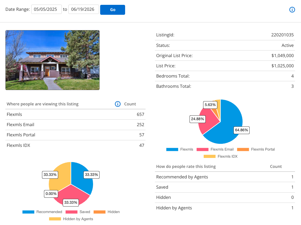Select the Flexmls Portal row in views table

pyautogui.click(x=75, y=135)
